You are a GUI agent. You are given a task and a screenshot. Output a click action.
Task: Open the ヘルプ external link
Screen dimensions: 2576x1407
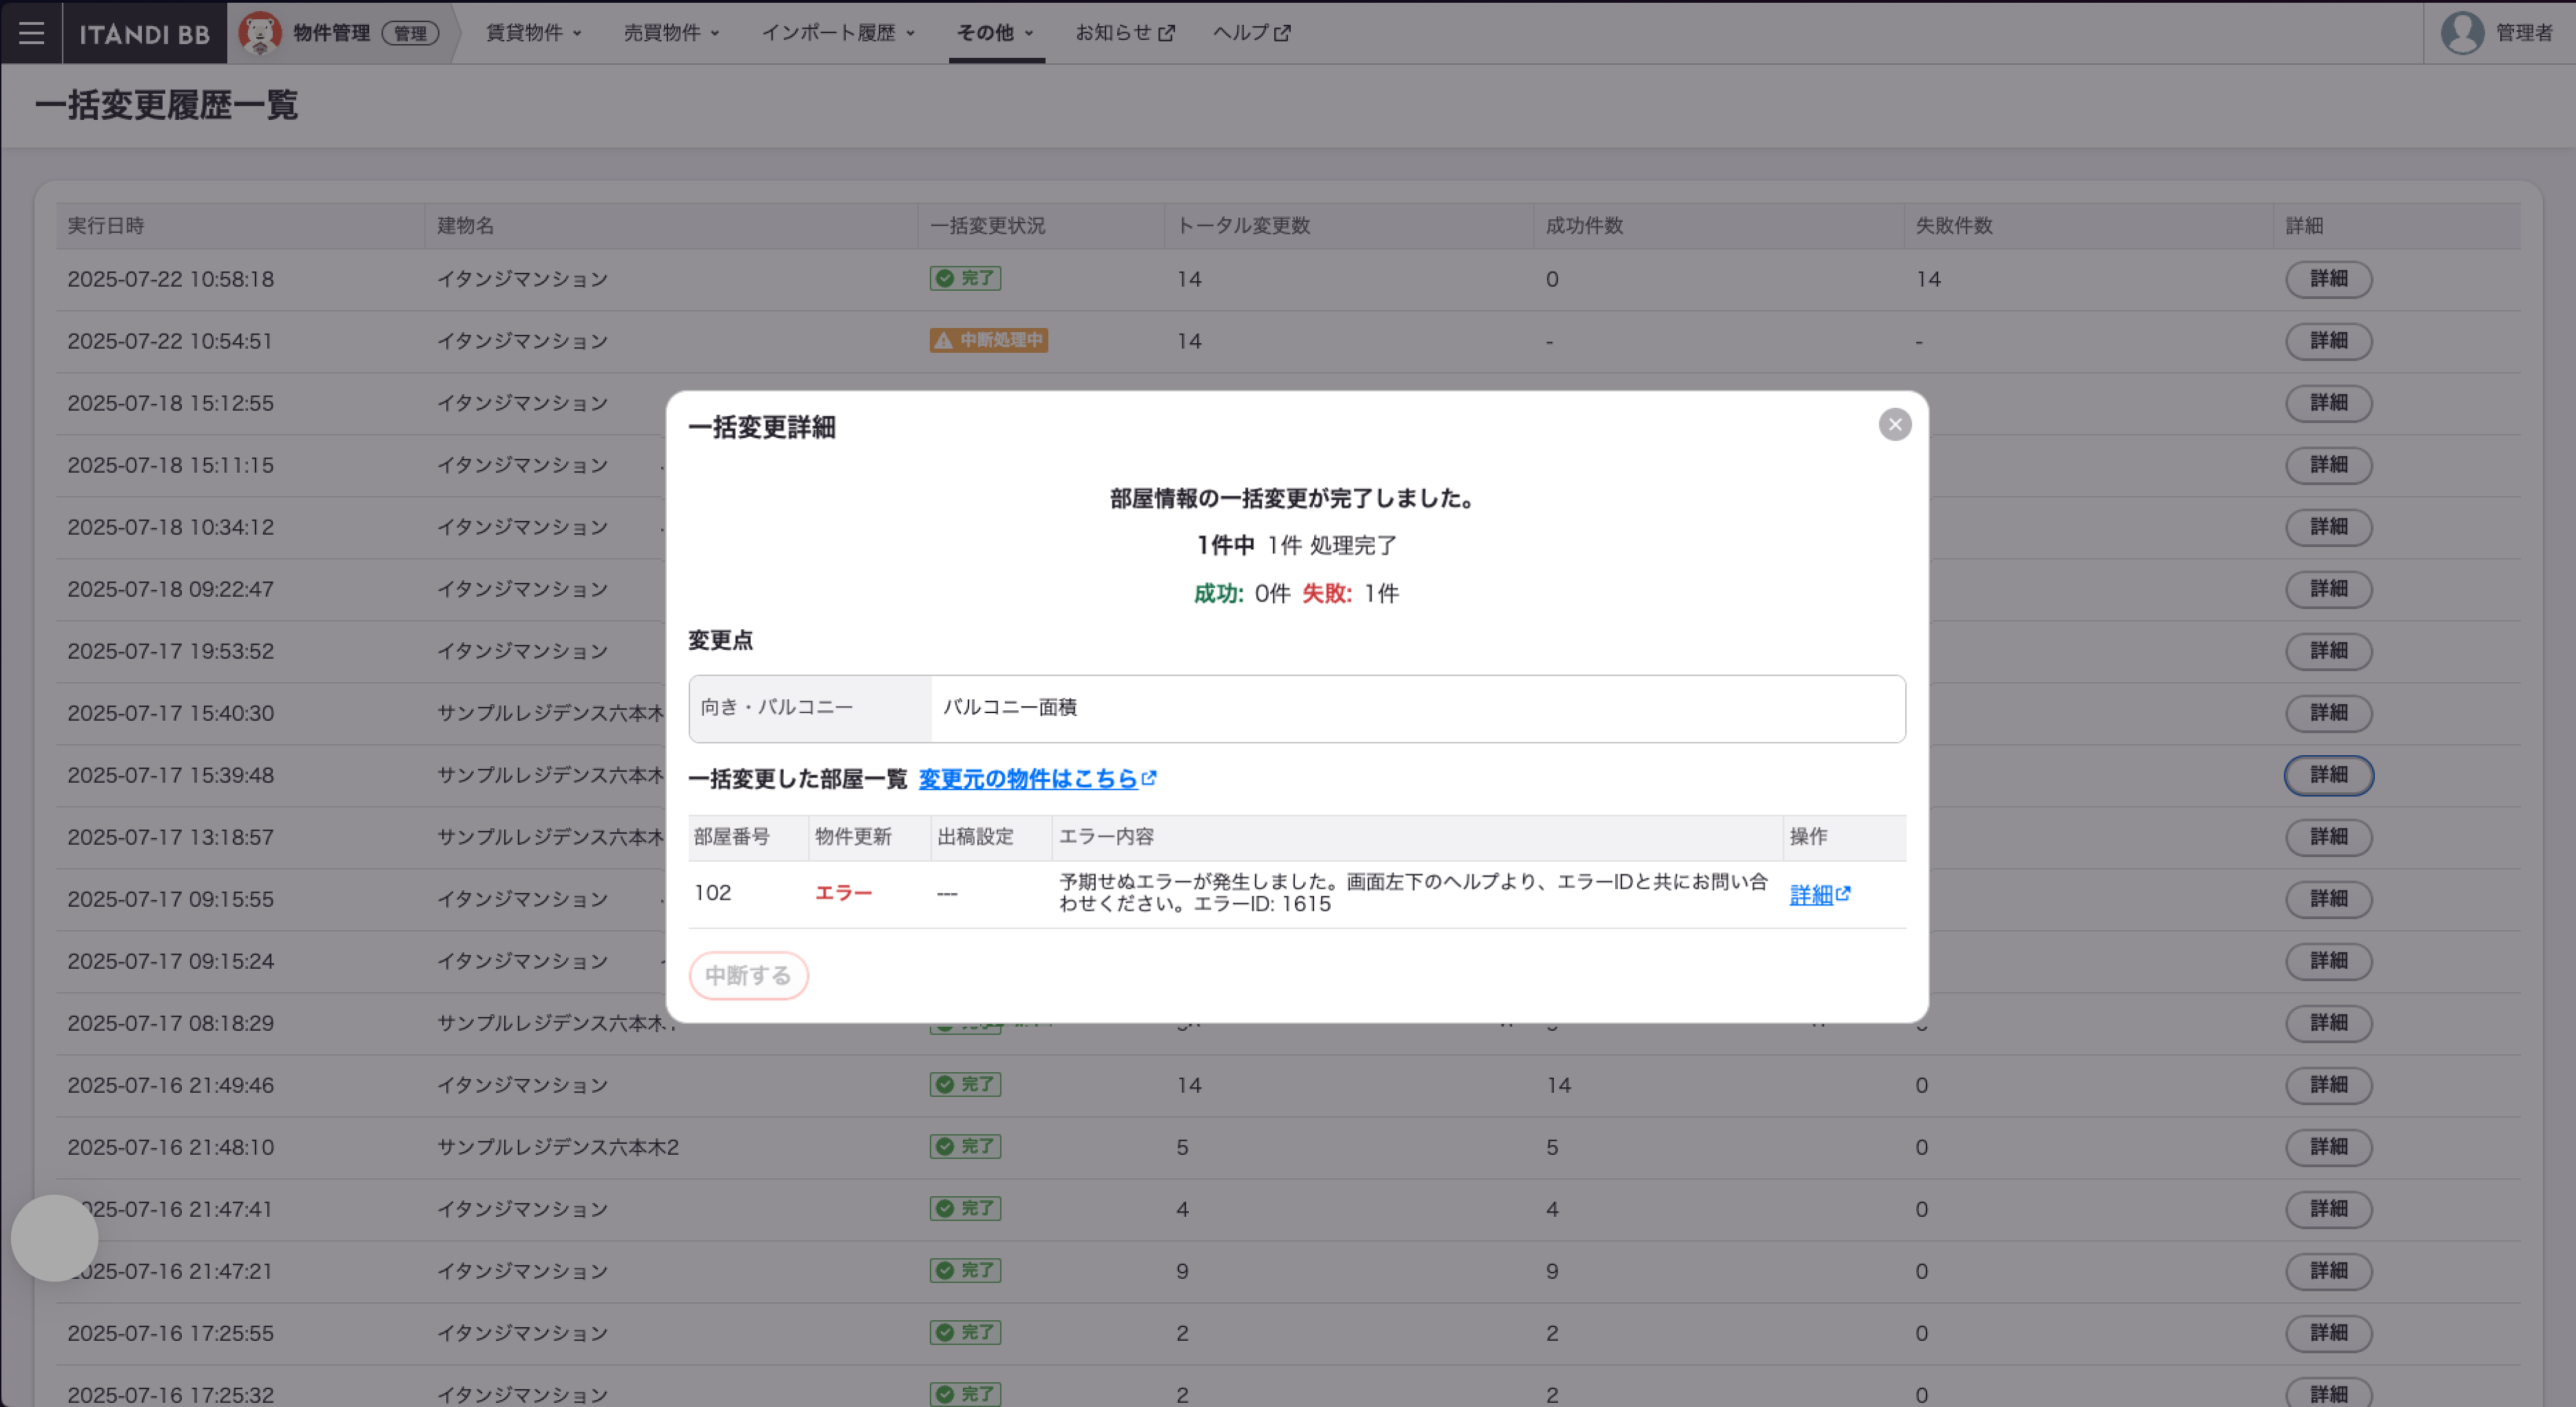pyautogui.click(x=1251, y=33)
